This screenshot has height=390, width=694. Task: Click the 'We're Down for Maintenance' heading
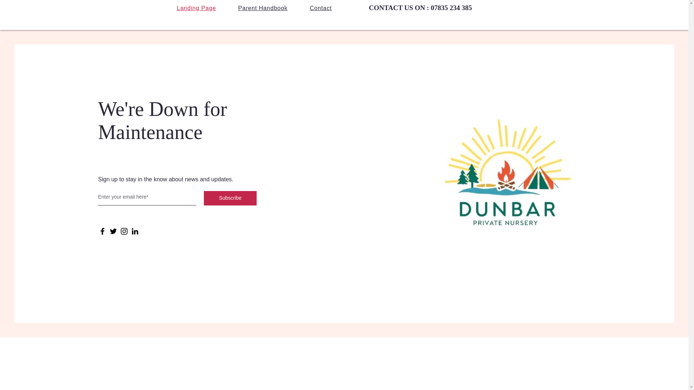[x=163, y=121]
